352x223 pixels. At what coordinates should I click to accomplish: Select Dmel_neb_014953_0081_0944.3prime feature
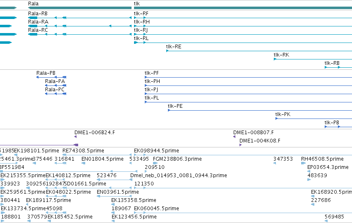coord(131,180)
